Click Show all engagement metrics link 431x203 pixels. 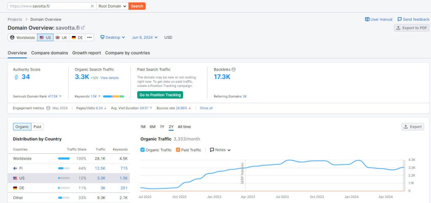206,108
